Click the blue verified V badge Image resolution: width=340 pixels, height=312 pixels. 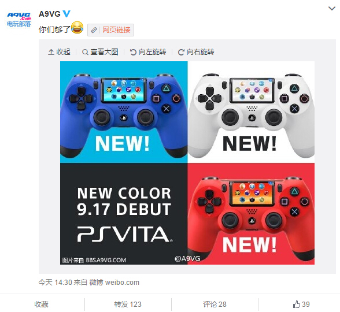[x=66, y=14]
